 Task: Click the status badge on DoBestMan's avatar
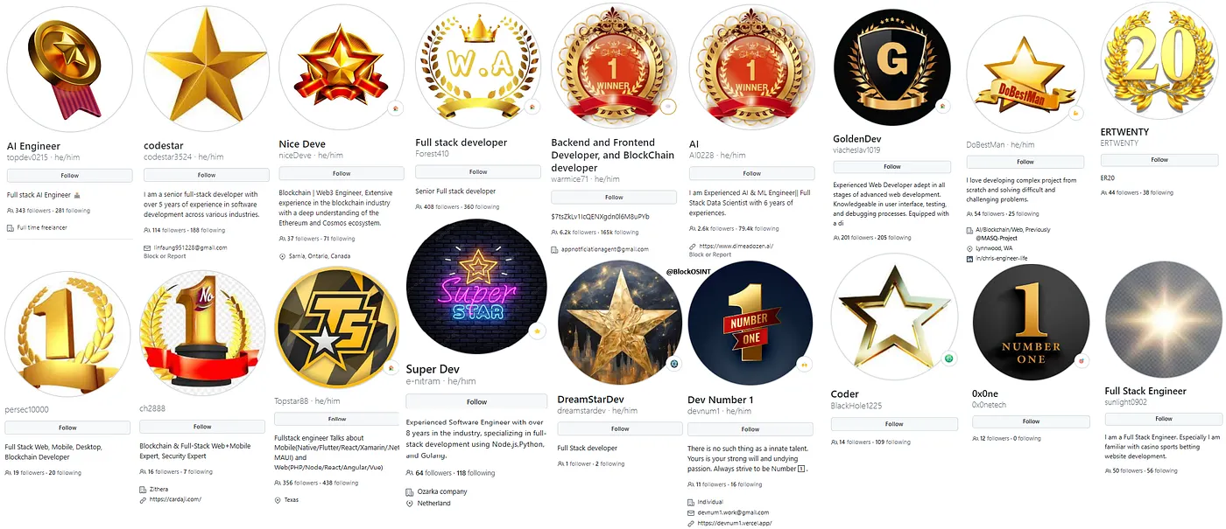(x=1076, y=113)
